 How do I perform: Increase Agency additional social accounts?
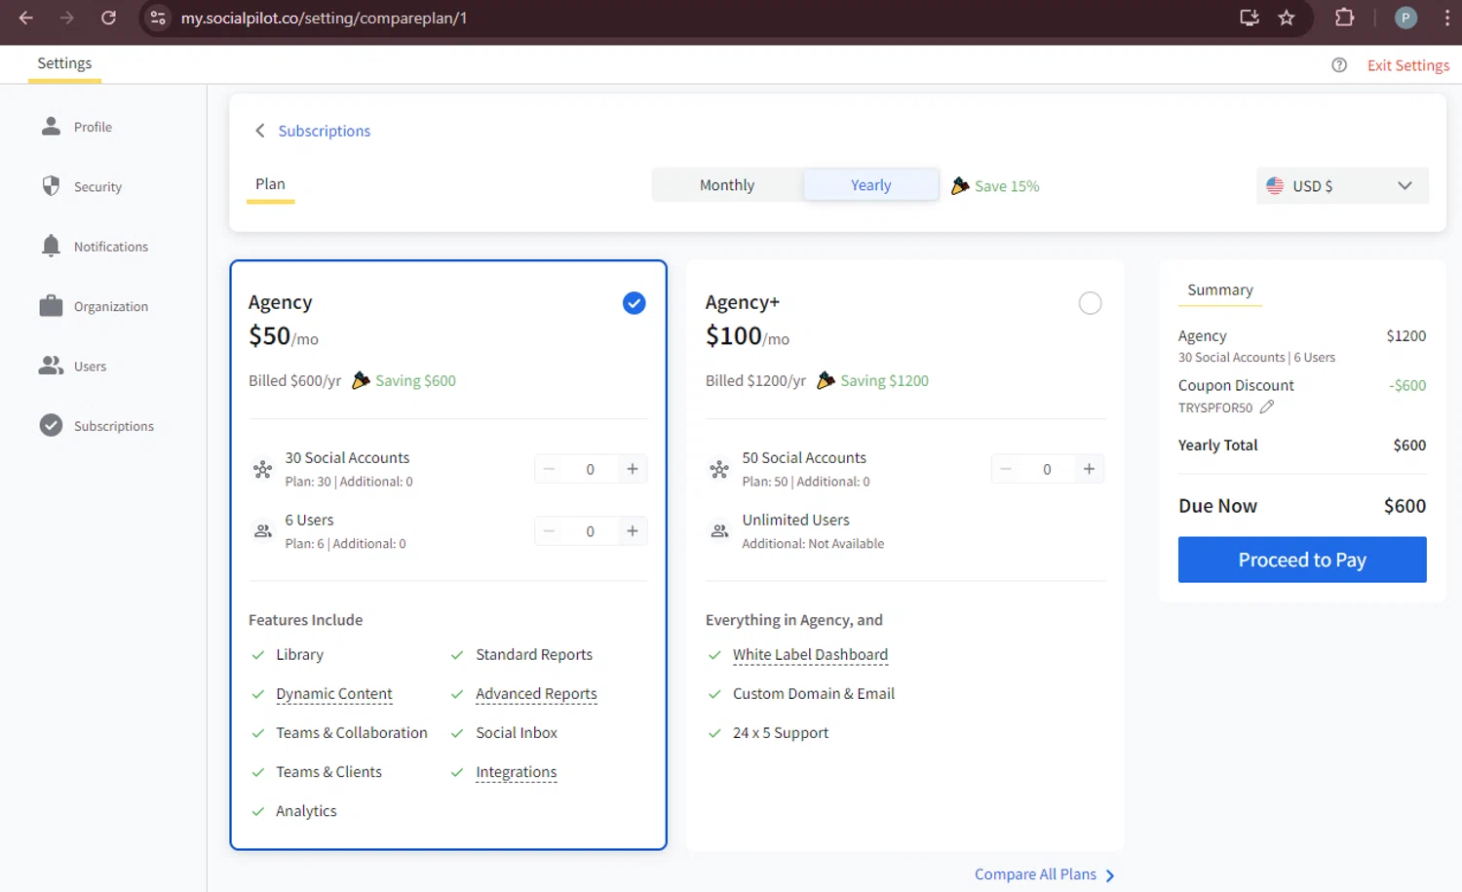[633, 469]
